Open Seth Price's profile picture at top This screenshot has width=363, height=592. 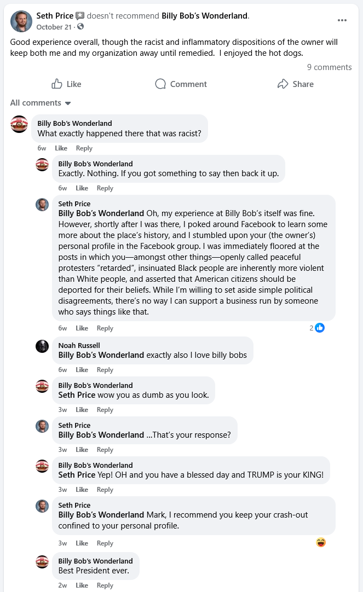21,21
